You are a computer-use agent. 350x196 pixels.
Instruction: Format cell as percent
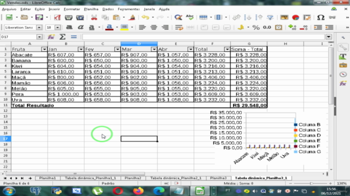click(256, 27)
